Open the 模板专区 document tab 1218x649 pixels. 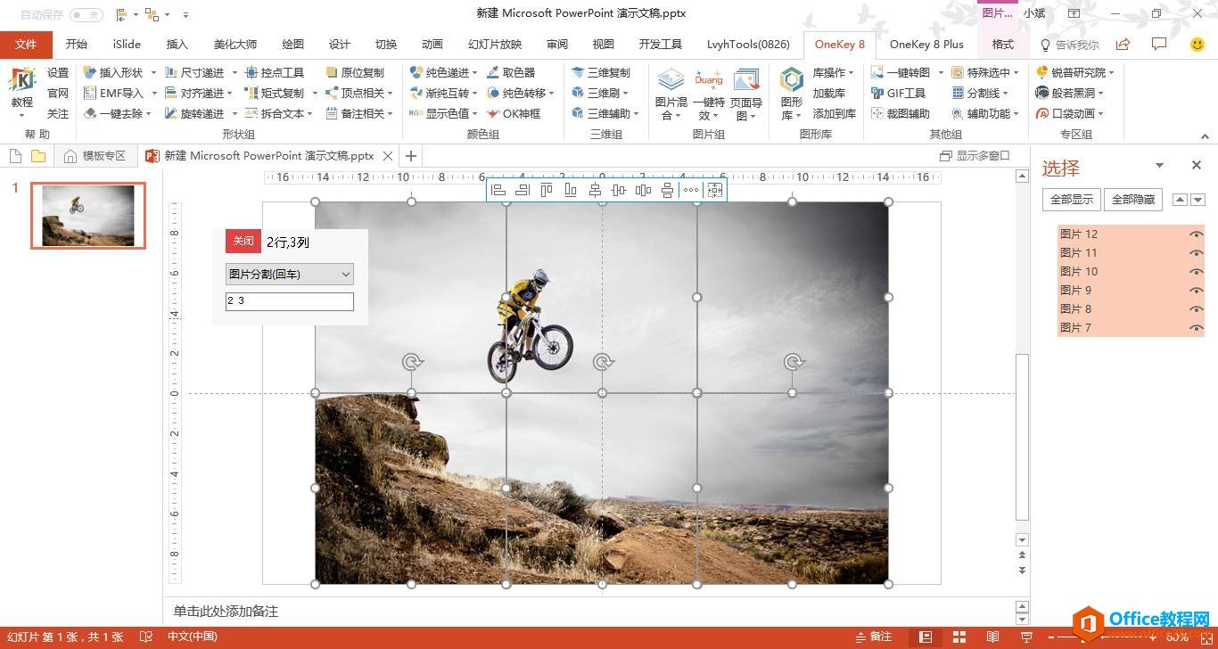(x=95, y=156)
